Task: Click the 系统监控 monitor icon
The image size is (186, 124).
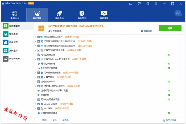Action: [x=104, y=13]
